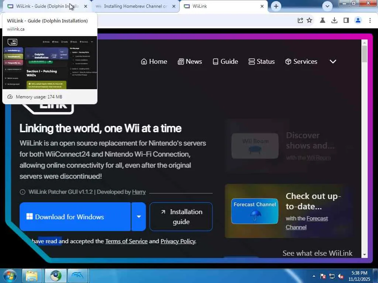Open the Chrome three-dot menu
The image size is (378, 283).
click(370, 21)
